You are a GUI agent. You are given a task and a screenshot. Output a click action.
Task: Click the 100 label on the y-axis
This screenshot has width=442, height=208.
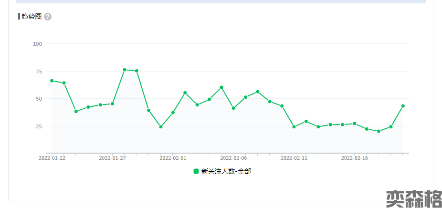tap(37, 44)
